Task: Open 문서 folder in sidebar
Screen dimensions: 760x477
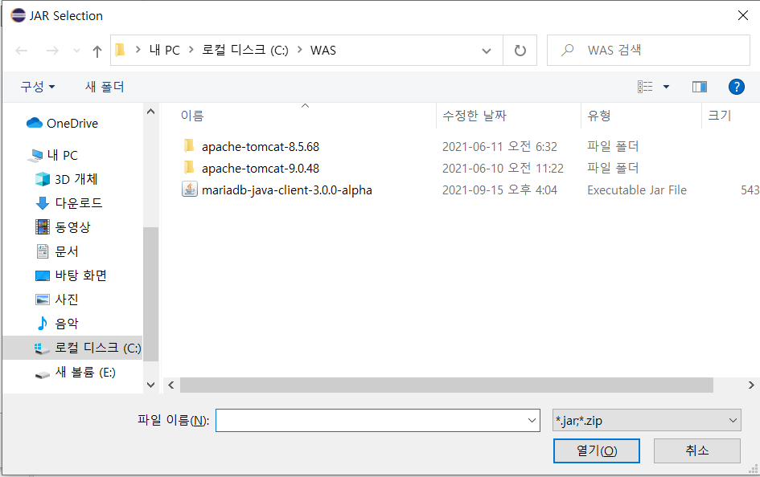Action: coord(57,251)
